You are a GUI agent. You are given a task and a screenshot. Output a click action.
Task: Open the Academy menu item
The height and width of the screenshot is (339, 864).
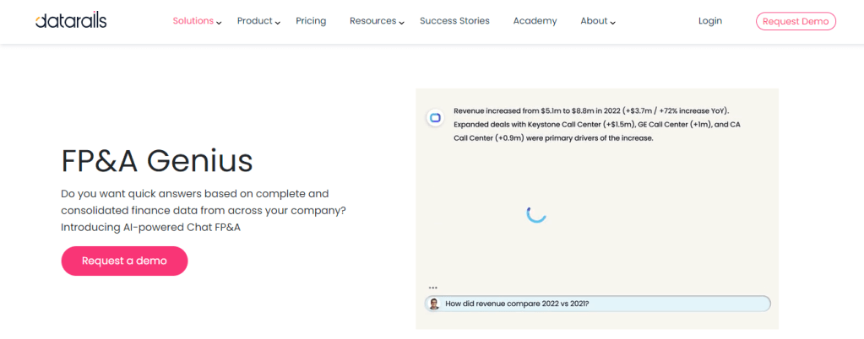click(x=535, y=21)
